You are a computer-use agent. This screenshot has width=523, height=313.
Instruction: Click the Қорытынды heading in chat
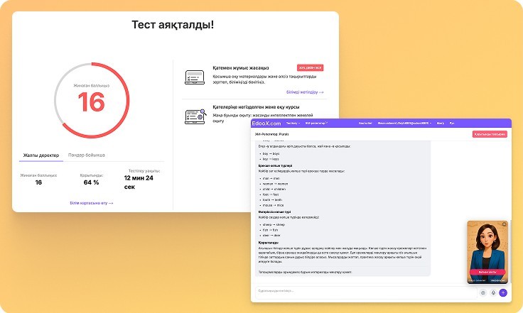(x=268, y=243)
